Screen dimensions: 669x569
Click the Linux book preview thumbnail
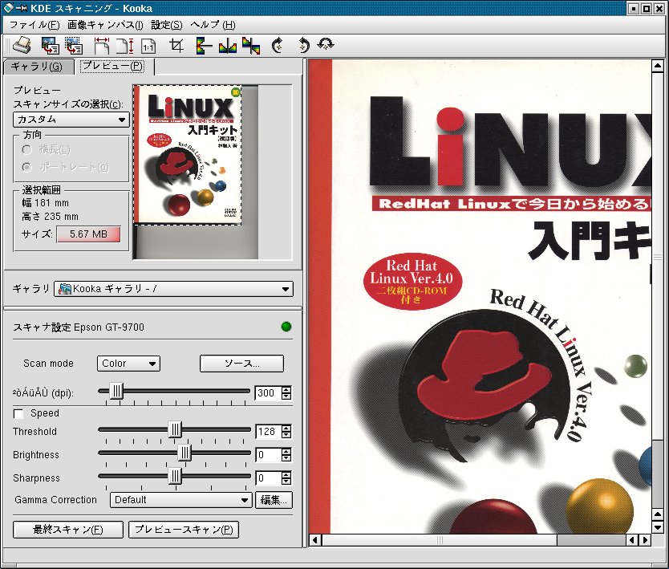(x=188, y=155)
